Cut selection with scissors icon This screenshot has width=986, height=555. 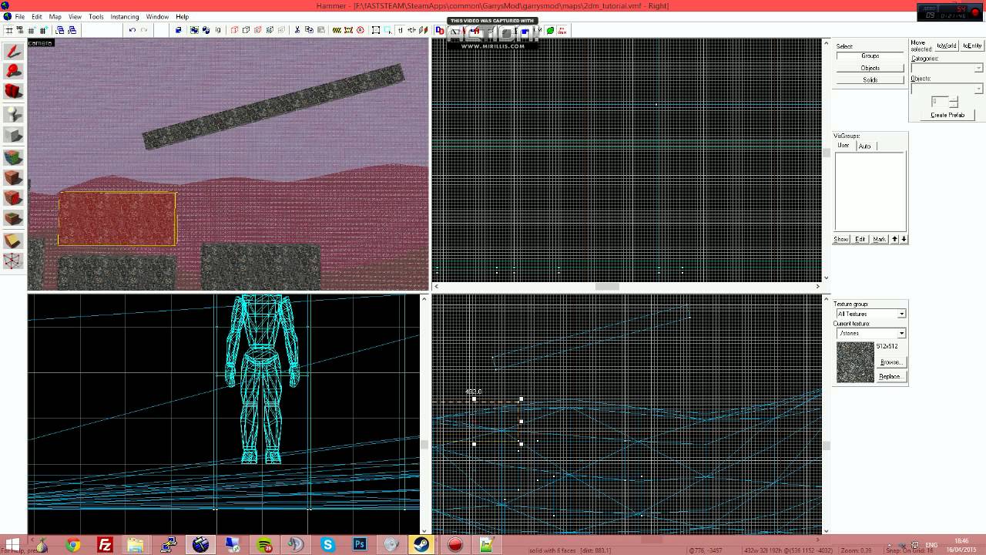coord(297,30)
